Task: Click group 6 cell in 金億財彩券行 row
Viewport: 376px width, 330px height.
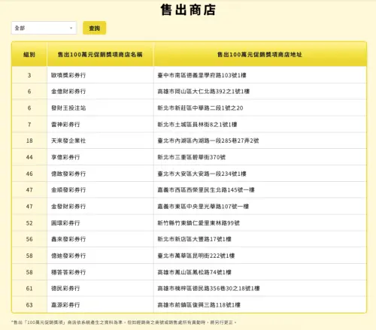Action: coord(29,92)
